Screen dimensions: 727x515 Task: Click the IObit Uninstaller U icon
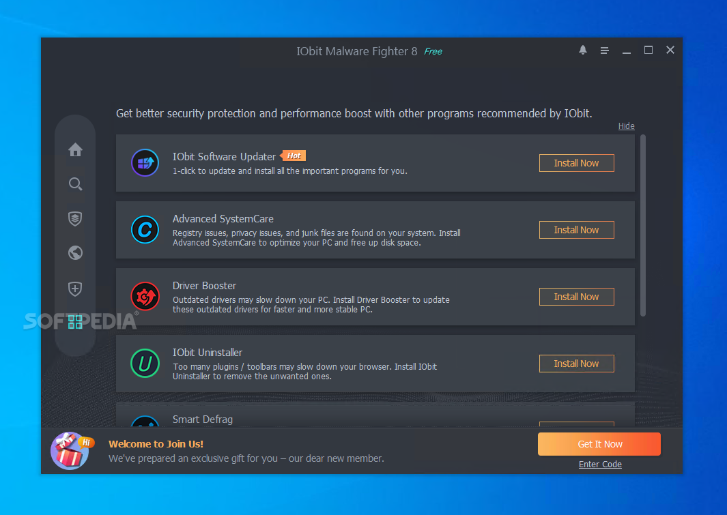point(145,364)
